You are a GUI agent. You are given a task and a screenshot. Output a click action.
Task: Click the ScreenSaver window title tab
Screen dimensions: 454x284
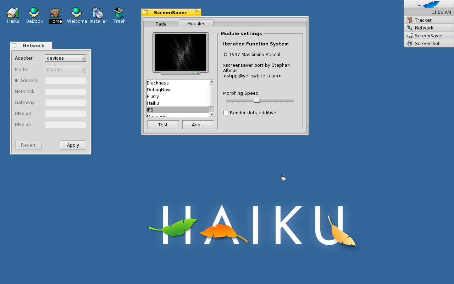tap(171, 13)
